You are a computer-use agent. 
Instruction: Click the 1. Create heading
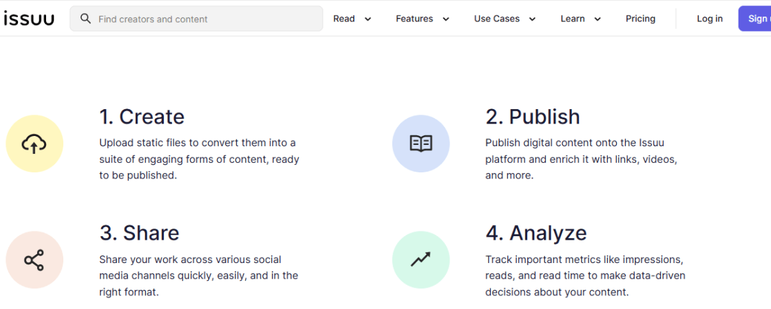point(142,117)
